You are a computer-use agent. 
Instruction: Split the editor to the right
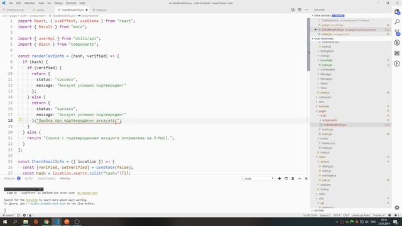[300, 10]
